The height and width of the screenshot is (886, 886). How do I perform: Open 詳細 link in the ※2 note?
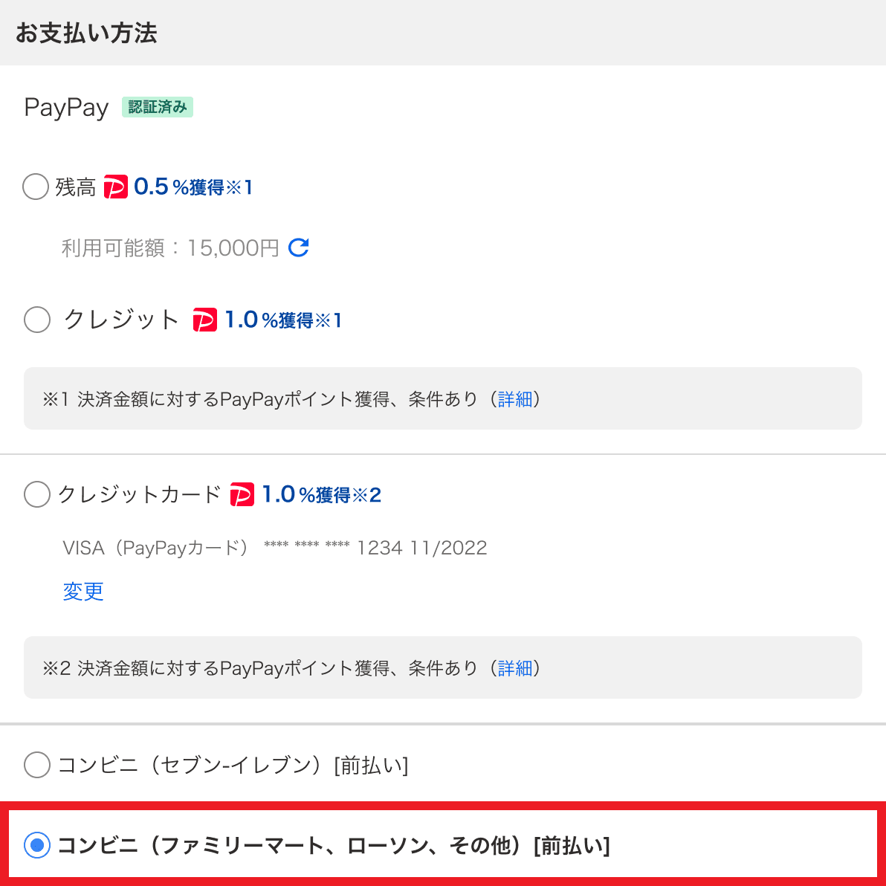pos(516,667)
